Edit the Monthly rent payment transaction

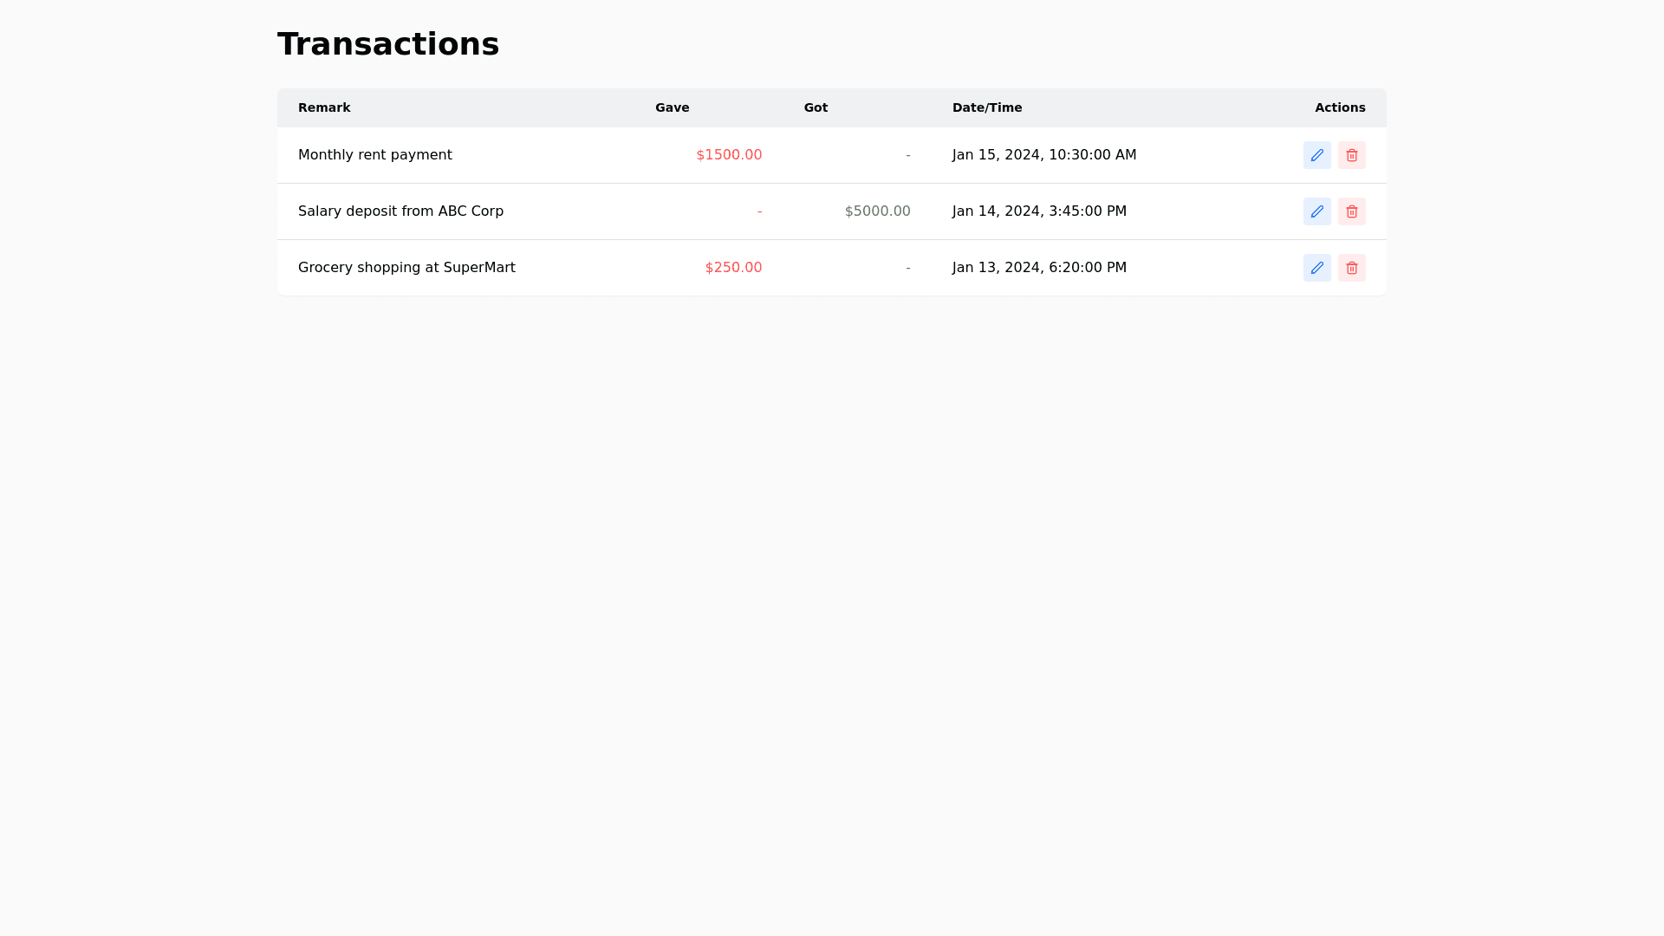coord(1316,155)
